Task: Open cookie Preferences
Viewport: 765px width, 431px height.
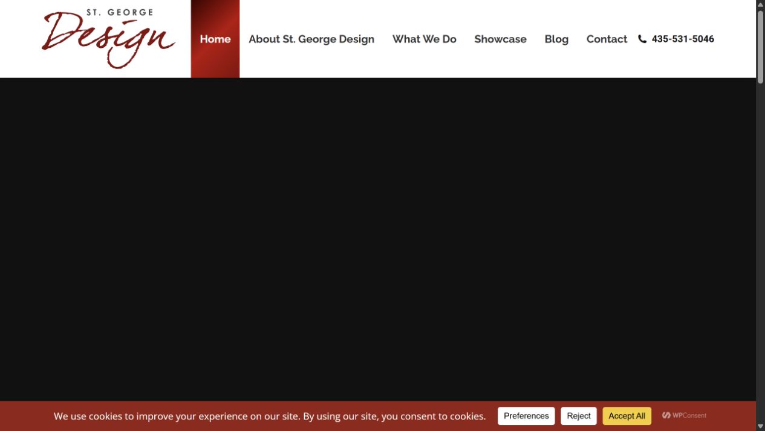Action: click(x=526, y=416)
